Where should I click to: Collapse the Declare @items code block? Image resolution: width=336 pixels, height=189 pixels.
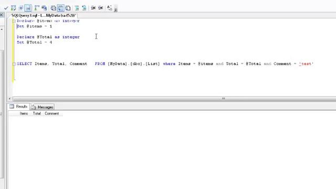pyautogui.click(x=14, y=21)
